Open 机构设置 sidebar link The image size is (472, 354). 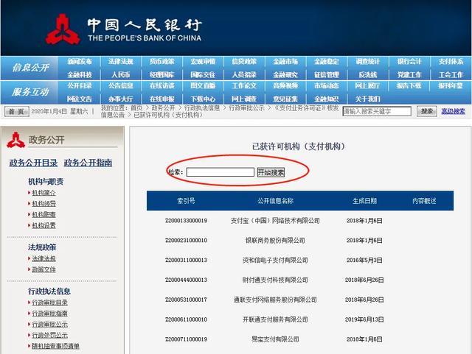(44, 225)
